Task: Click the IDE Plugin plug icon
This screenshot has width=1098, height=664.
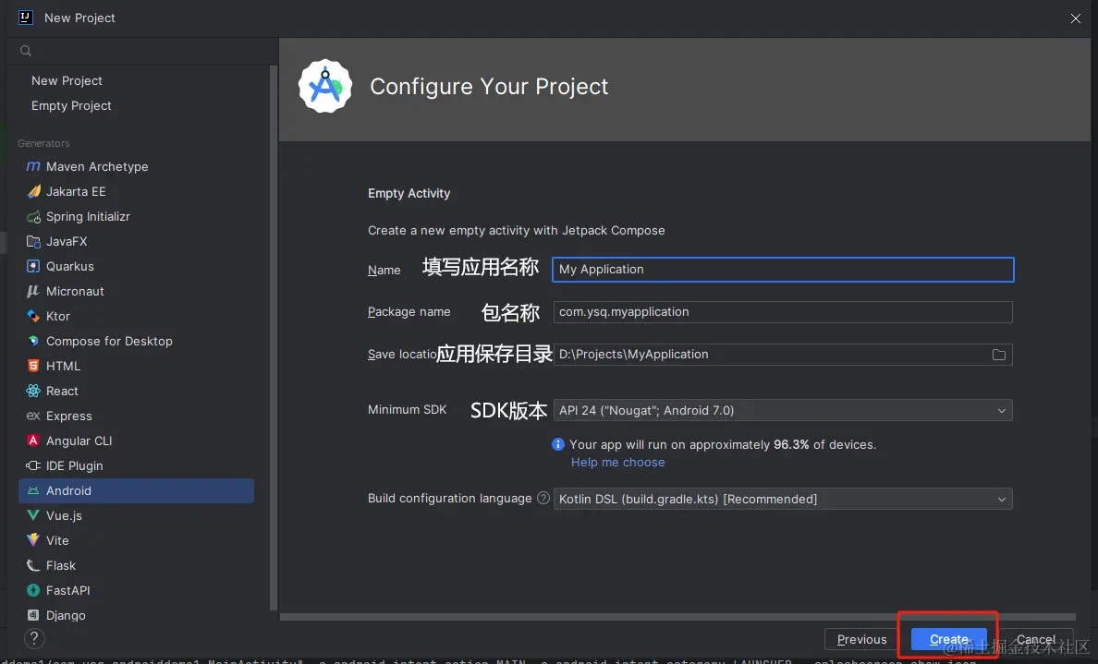Action: coord(33,465)
